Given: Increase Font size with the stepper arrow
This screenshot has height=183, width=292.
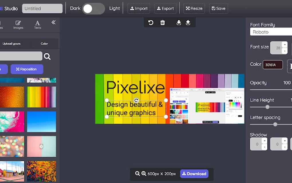Looking at the screenshot, I should tap(285, 44).
